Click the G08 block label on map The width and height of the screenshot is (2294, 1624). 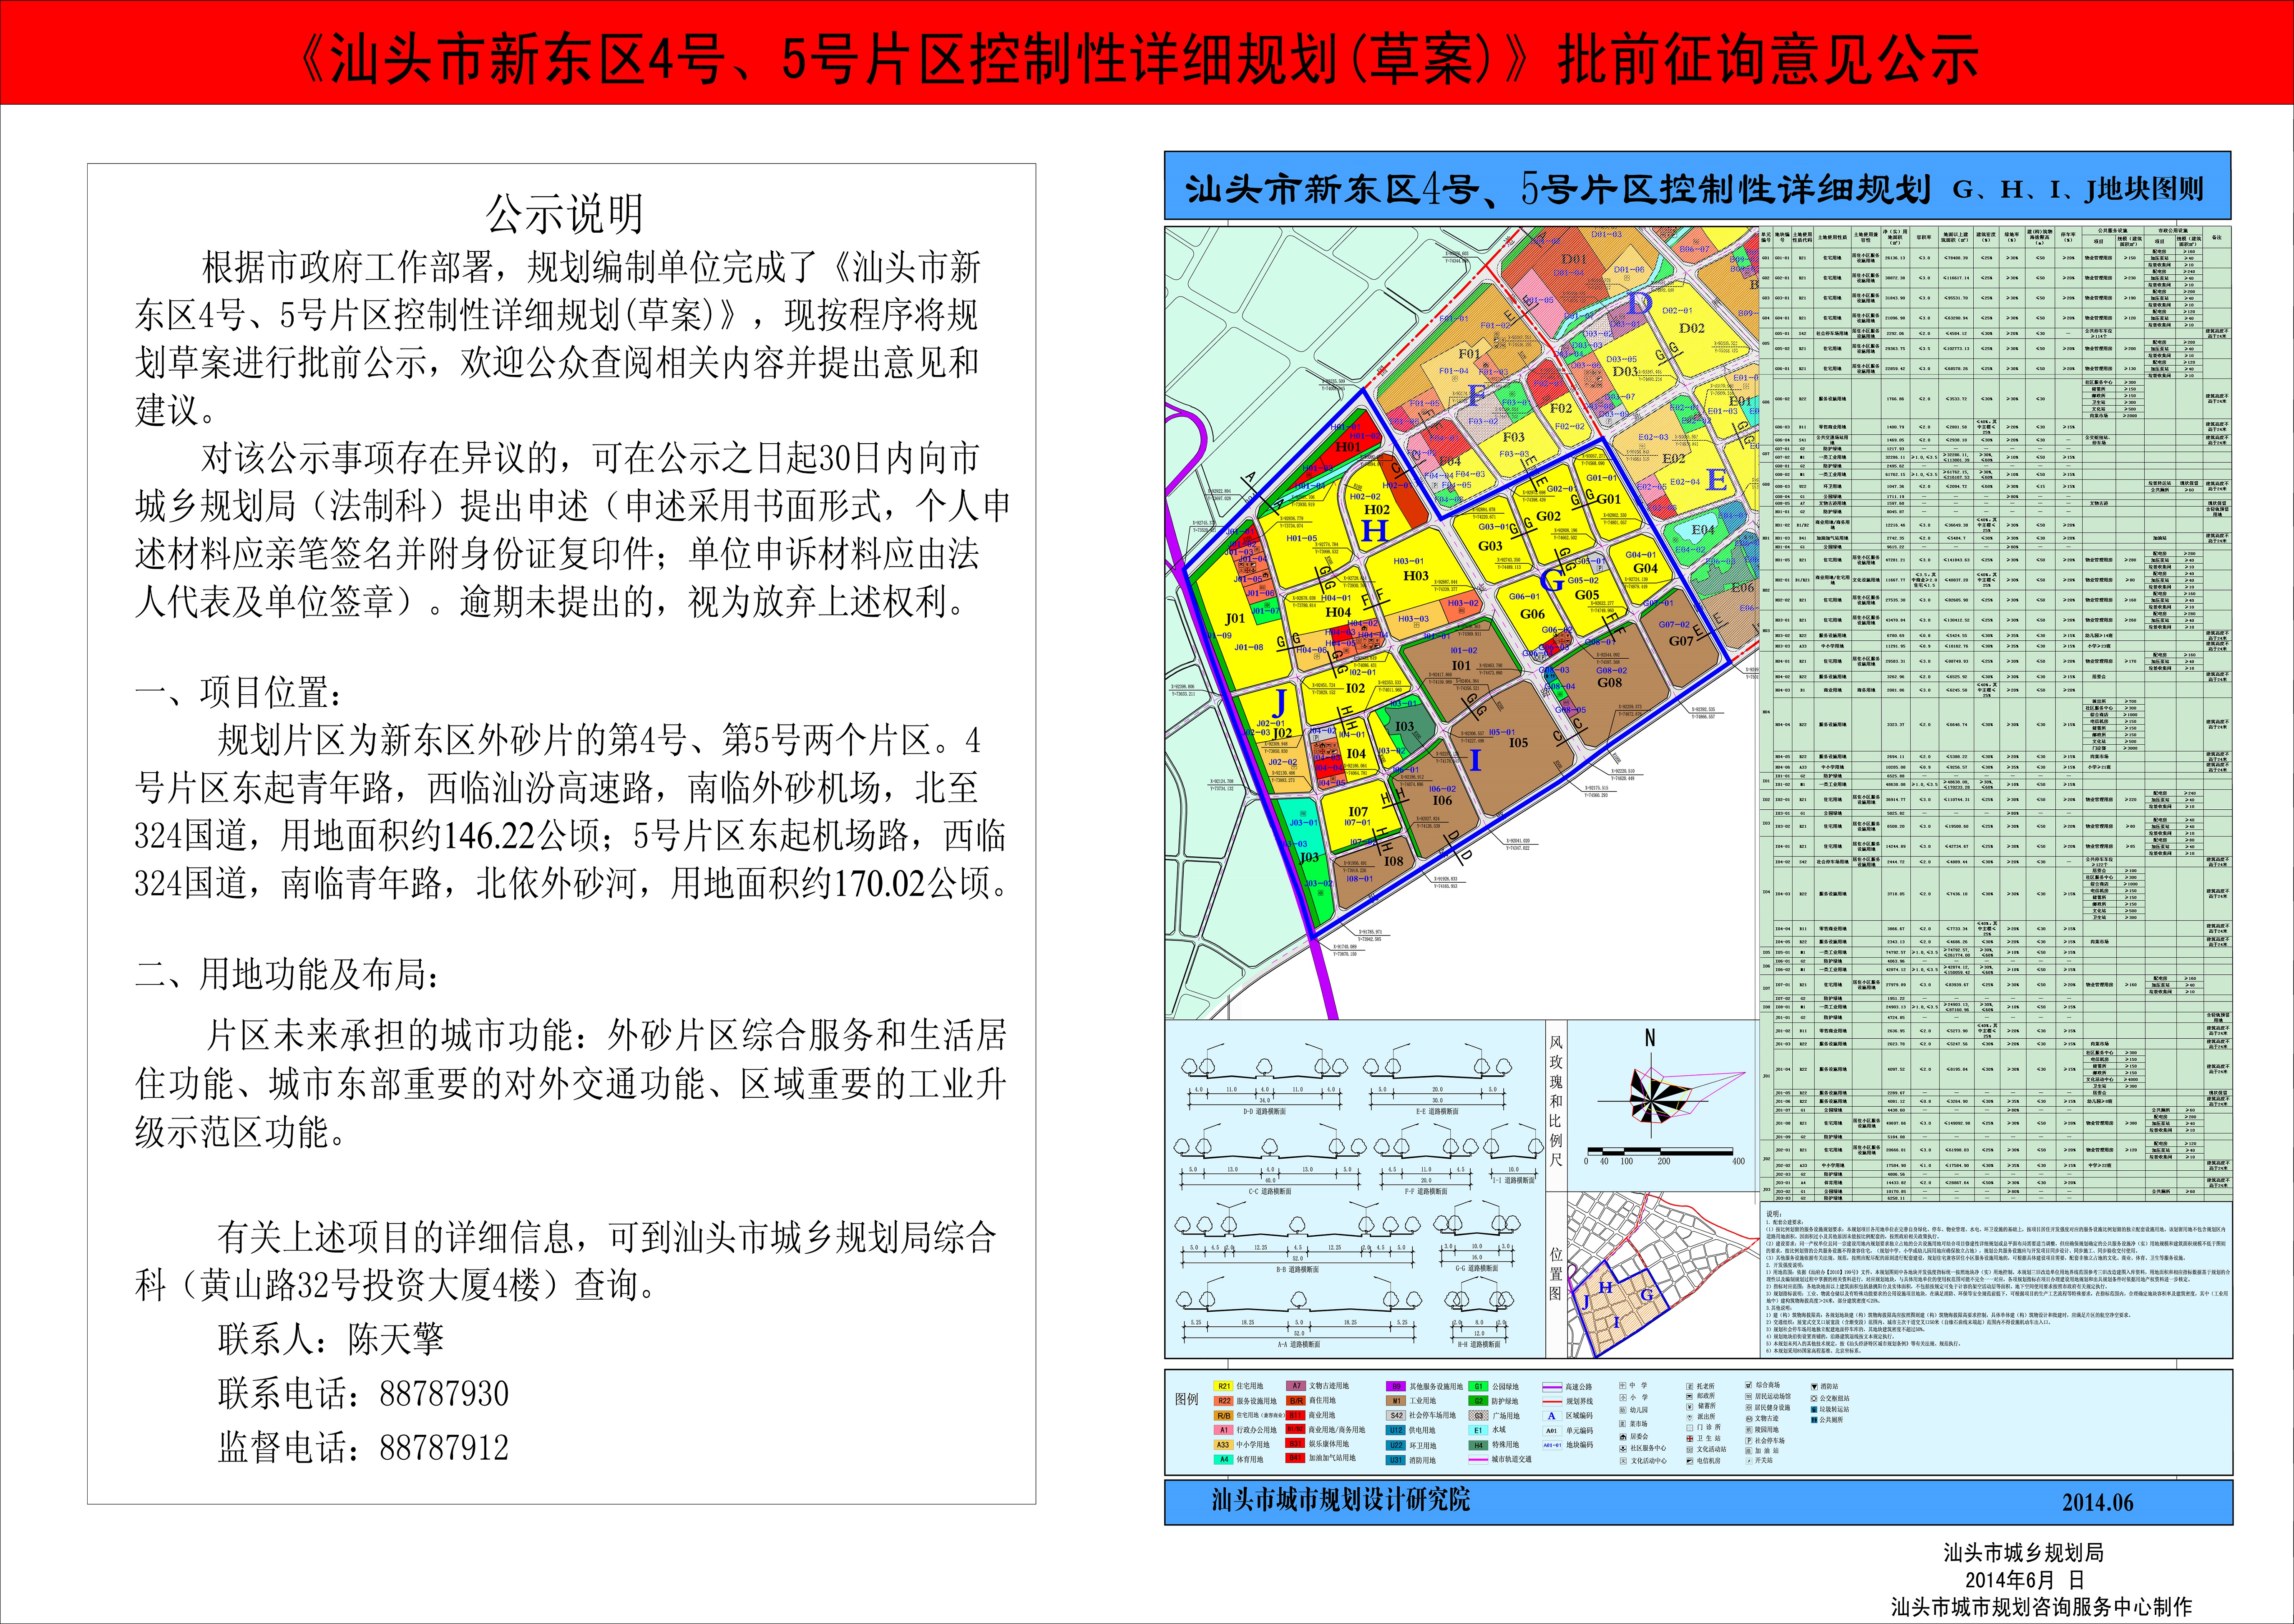pos(1610,683)
